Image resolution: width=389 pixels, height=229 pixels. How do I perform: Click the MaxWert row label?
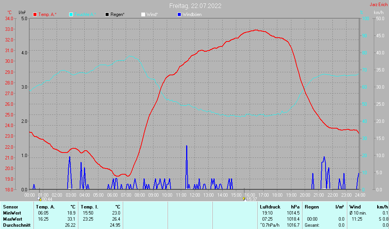tap(12, 219)
